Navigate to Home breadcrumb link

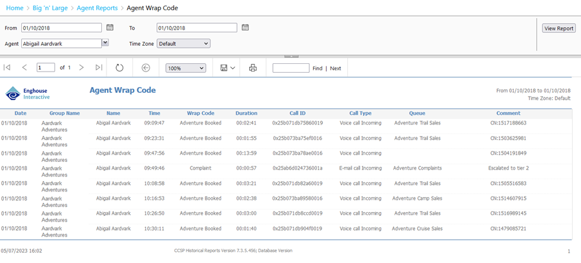[x=14, y=8]
